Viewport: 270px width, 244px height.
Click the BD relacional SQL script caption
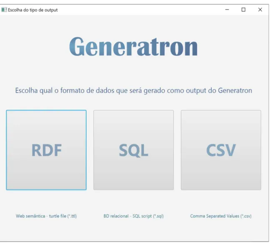134,216
